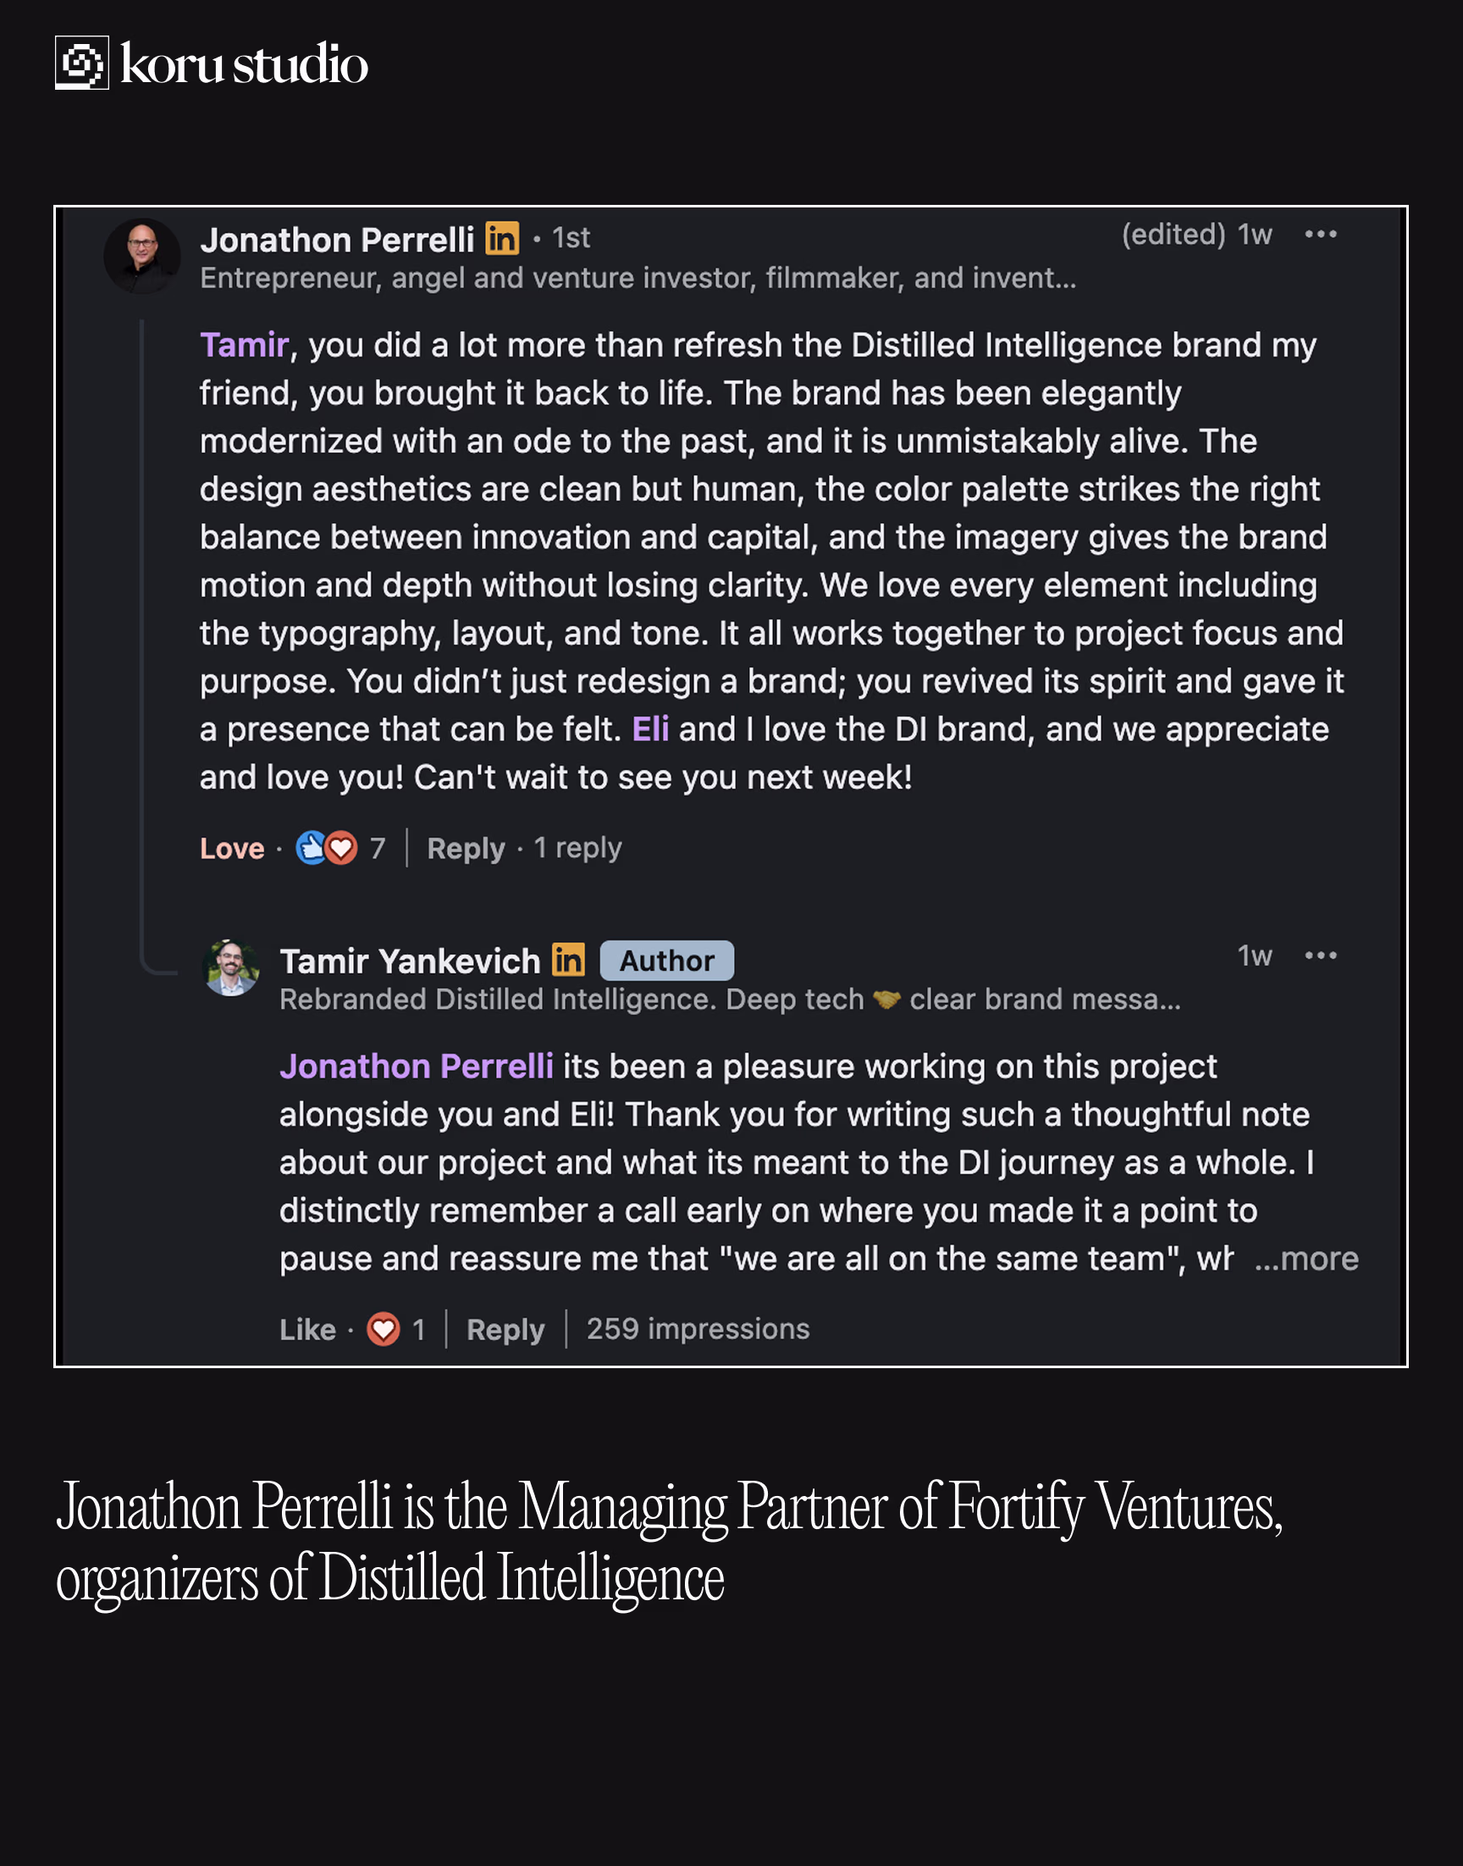Reply to Jonathon Perrelli's comment
Viewport: 1463px width, 1866px height.
[x=465, y=848]
